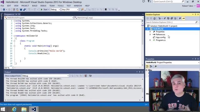200x112 pixels.
Task: Click the Open File toolbar icon
Action: pos(17,10)
